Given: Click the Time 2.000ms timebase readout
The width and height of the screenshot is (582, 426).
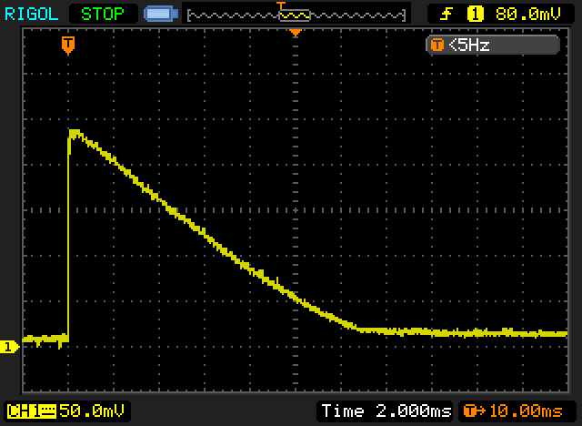Looking at the screenshot, I should coord(386,411).
